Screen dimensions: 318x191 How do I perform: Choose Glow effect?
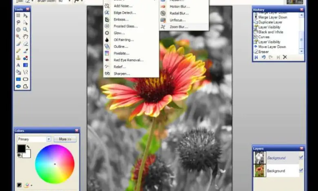coord(131,33)
